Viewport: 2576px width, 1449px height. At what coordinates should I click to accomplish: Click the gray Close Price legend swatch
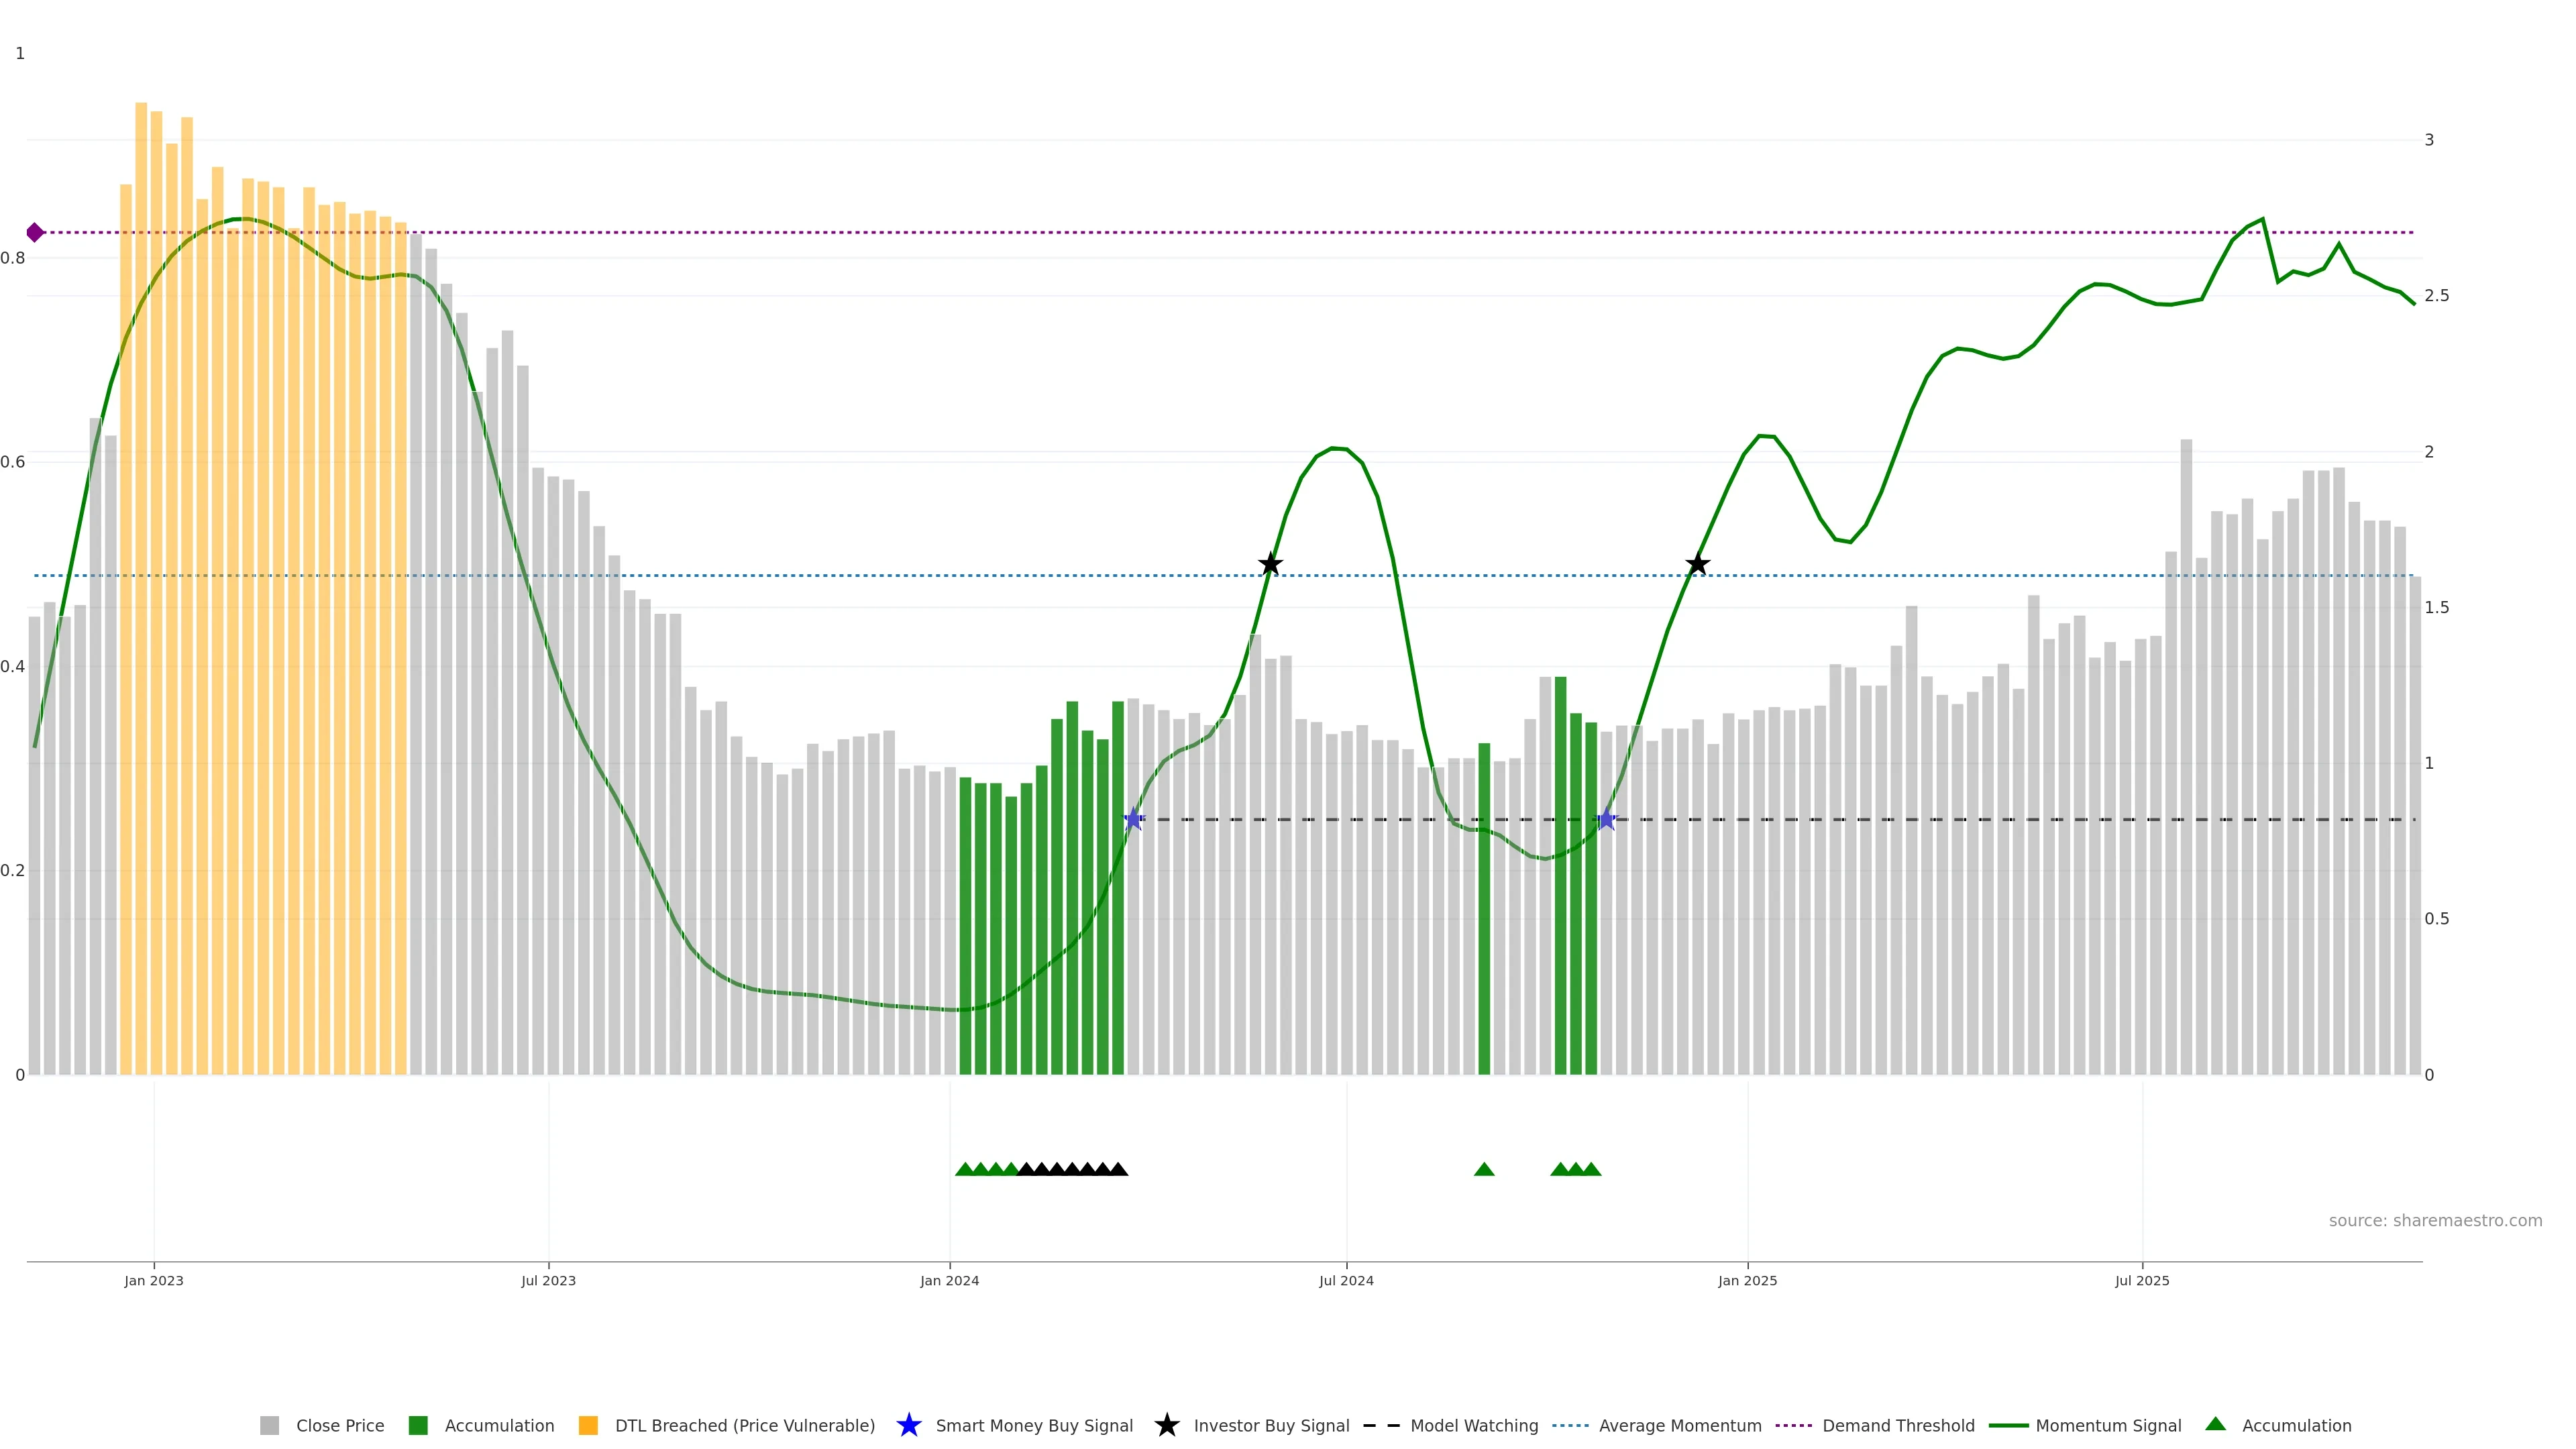pos(269,1426)
